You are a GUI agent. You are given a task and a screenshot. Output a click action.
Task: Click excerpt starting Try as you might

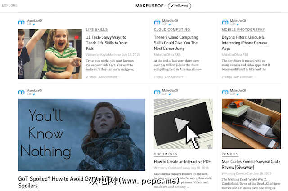point(110,65)
